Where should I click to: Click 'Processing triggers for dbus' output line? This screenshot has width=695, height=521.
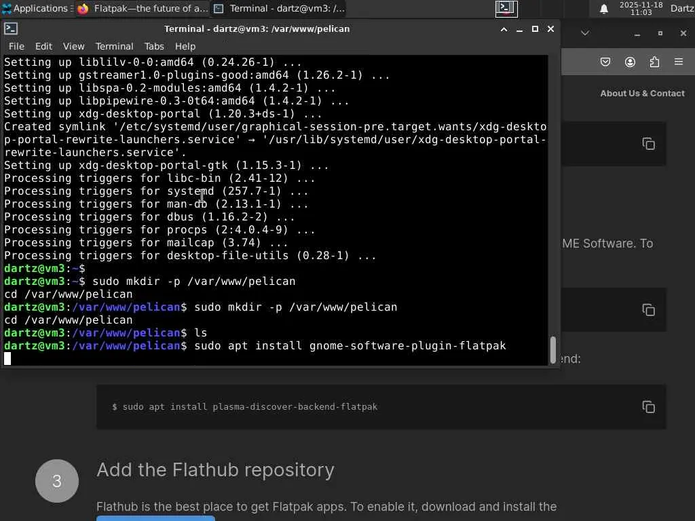149,217
